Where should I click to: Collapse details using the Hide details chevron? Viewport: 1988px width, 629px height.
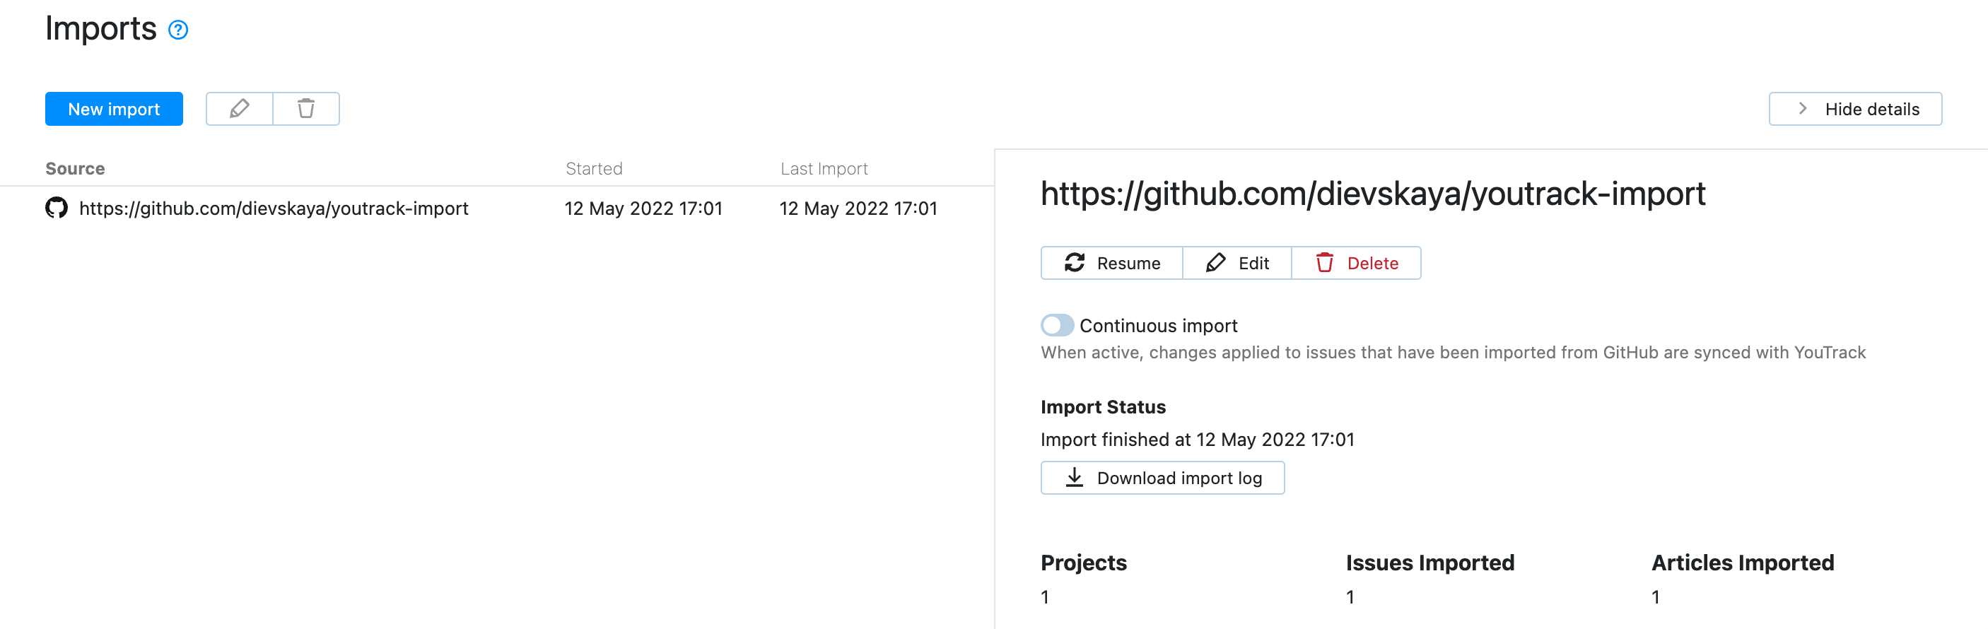(1802, 109)
